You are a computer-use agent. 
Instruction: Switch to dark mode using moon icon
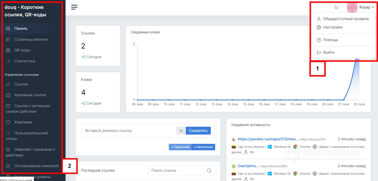pos(337,7)
